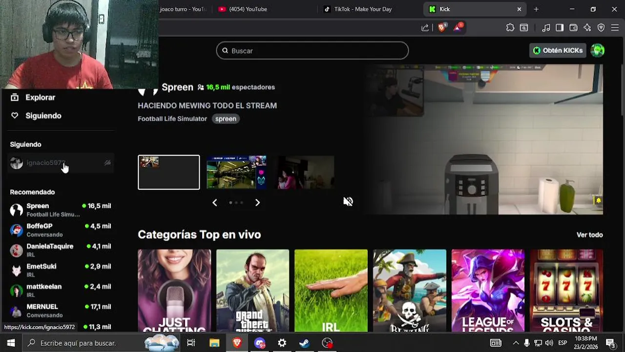The image size is (625, 352).
Task: Open the IRL category card
Action: click(x=331, y=291)
